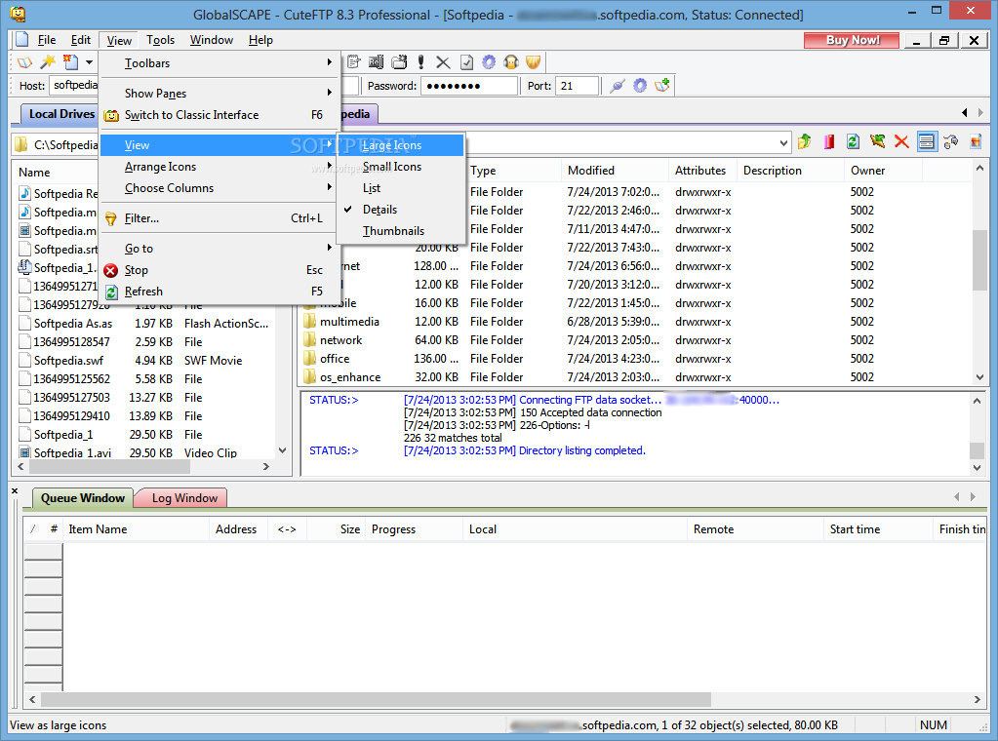Click the edit-file notepad toolbar icon
The height and width of the screenshot is (741, 998).
coord(354,62)
